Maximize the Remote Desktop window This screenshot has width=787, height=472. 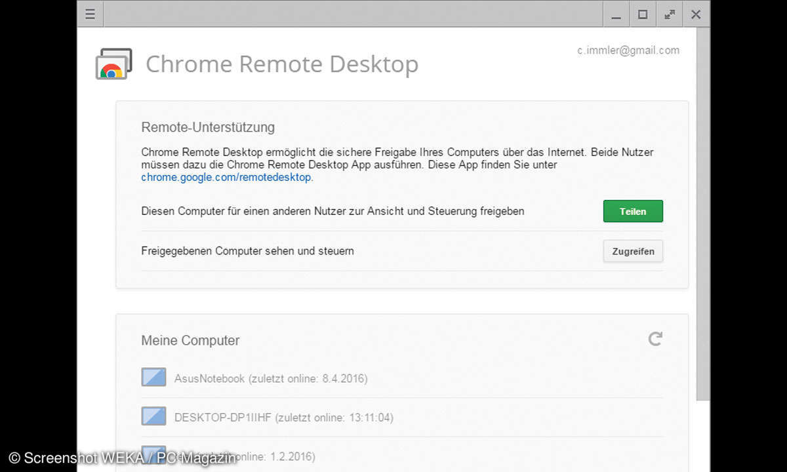[x=643, y=14]
